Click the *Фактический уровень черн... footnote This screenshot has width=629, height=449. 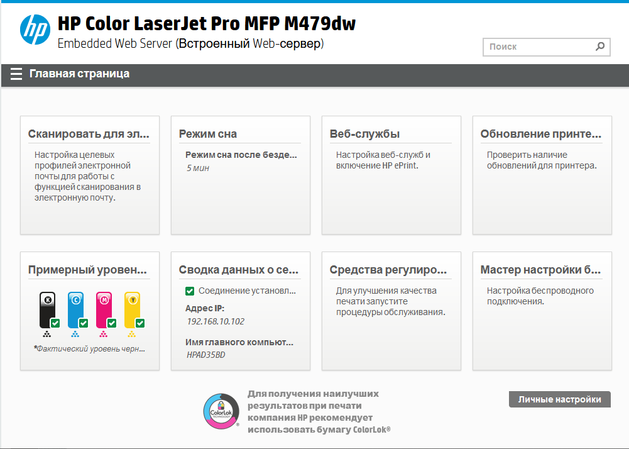(x=89, y=348)
